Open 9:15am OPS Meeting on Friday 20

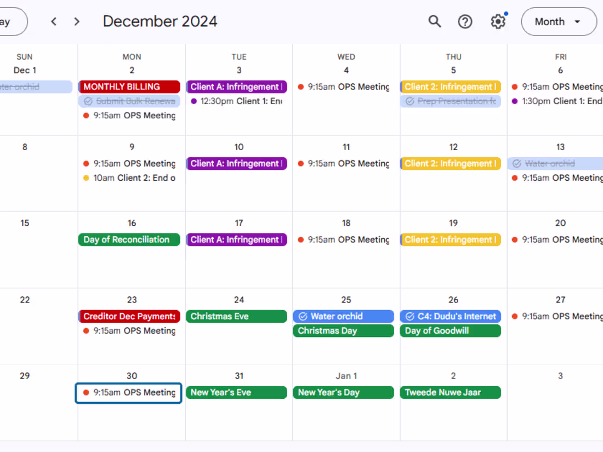pos(556,240)
